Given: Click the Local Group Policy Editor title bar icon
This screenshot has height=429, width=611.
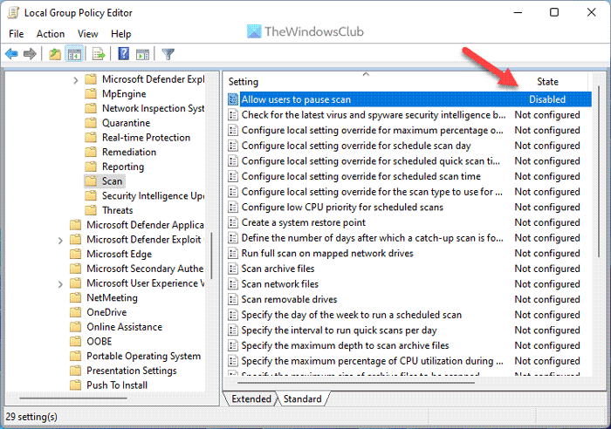Looking at the screenshot, I should coord(13,13).
